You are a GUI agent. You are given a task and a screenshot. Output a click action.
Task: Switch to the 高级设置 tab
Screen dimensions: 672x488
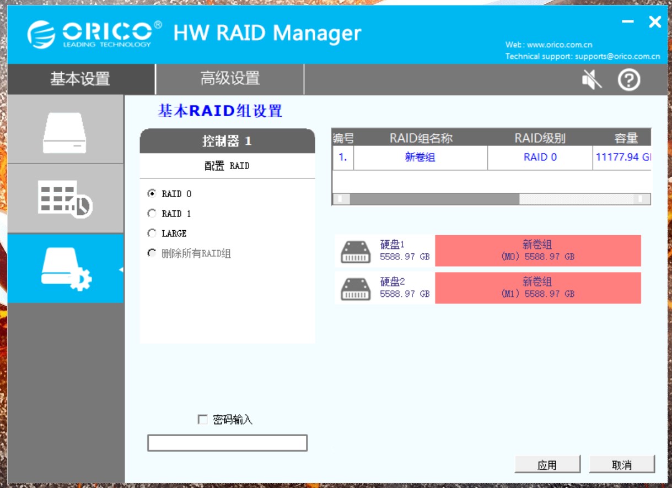point(230,79)
